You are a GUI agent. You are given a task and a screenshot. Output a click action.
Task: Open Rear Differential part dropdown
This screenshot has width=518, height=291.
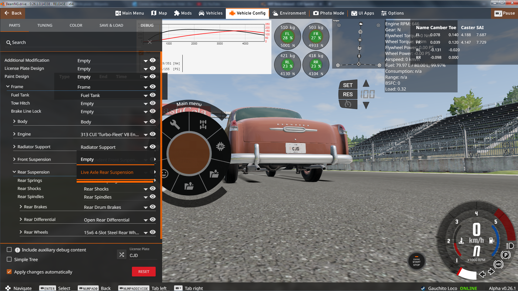[x=145, y=220]
